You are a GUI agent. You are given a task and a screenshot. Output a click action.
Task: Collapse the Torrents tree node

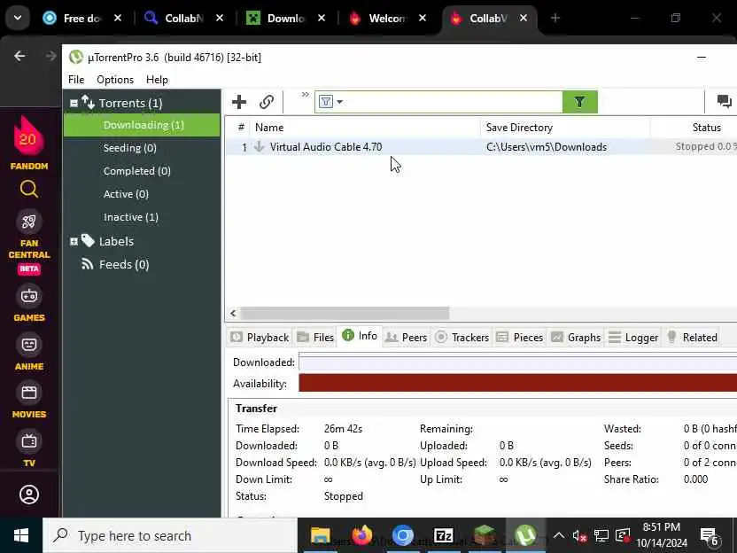coord(74,103)
